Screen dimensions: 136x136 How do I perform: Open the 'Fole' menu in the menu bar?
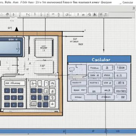coord(8,2)
